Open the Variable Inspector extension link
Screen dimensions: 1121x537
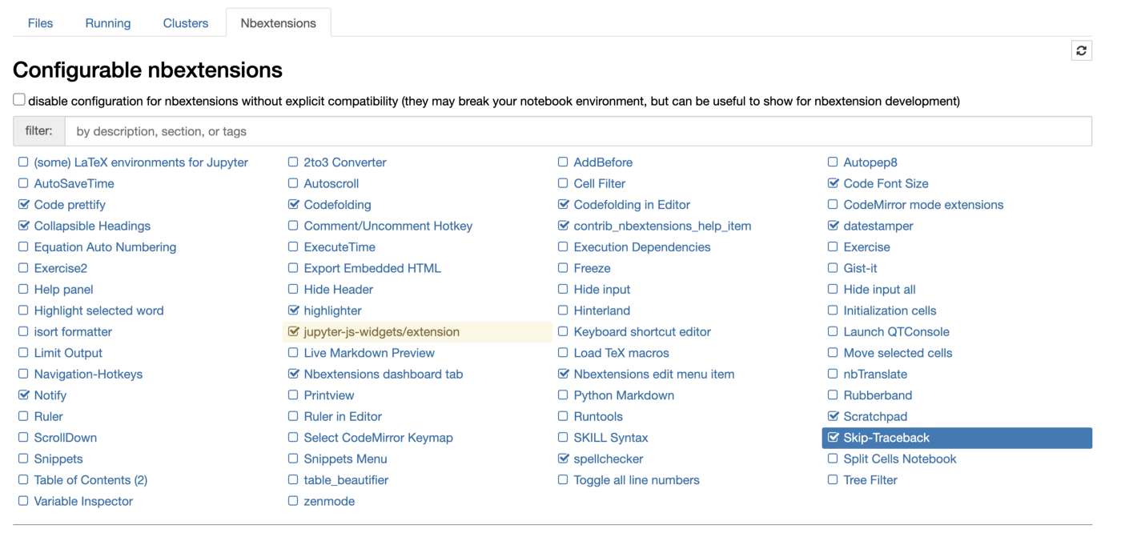(x=83, y=502)
